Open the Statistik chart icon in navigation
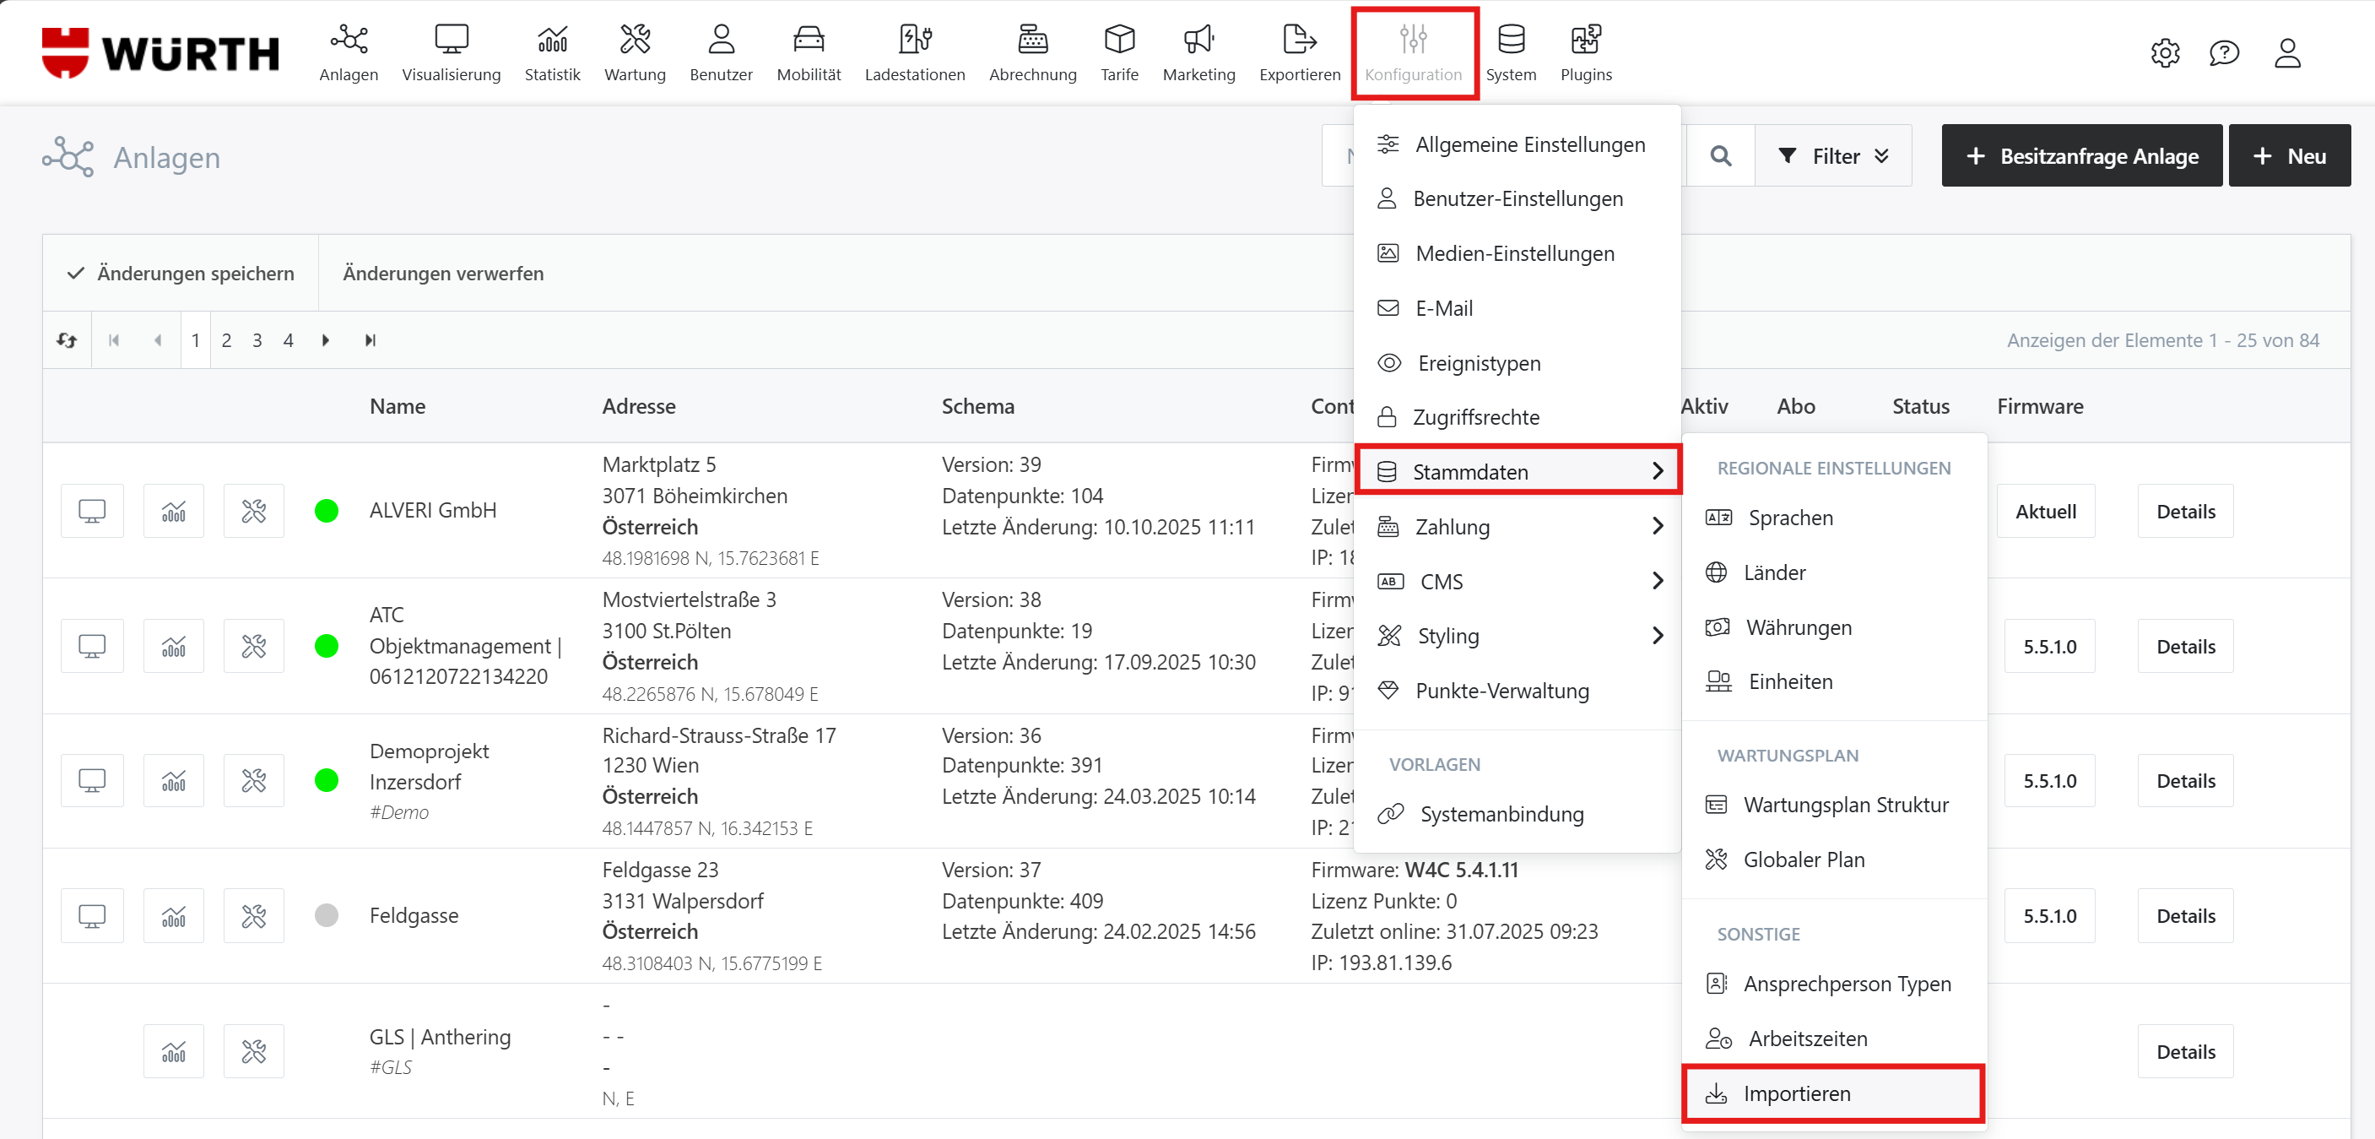 pyautogui.click(x=551, y=40)
